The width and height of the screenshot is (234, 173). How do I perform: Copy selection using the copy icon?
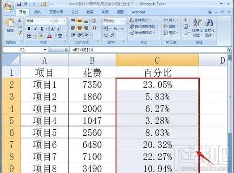[19, 27]
